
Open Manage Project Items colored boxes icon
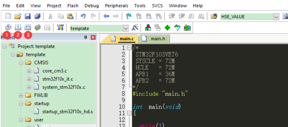click(148, 28)
